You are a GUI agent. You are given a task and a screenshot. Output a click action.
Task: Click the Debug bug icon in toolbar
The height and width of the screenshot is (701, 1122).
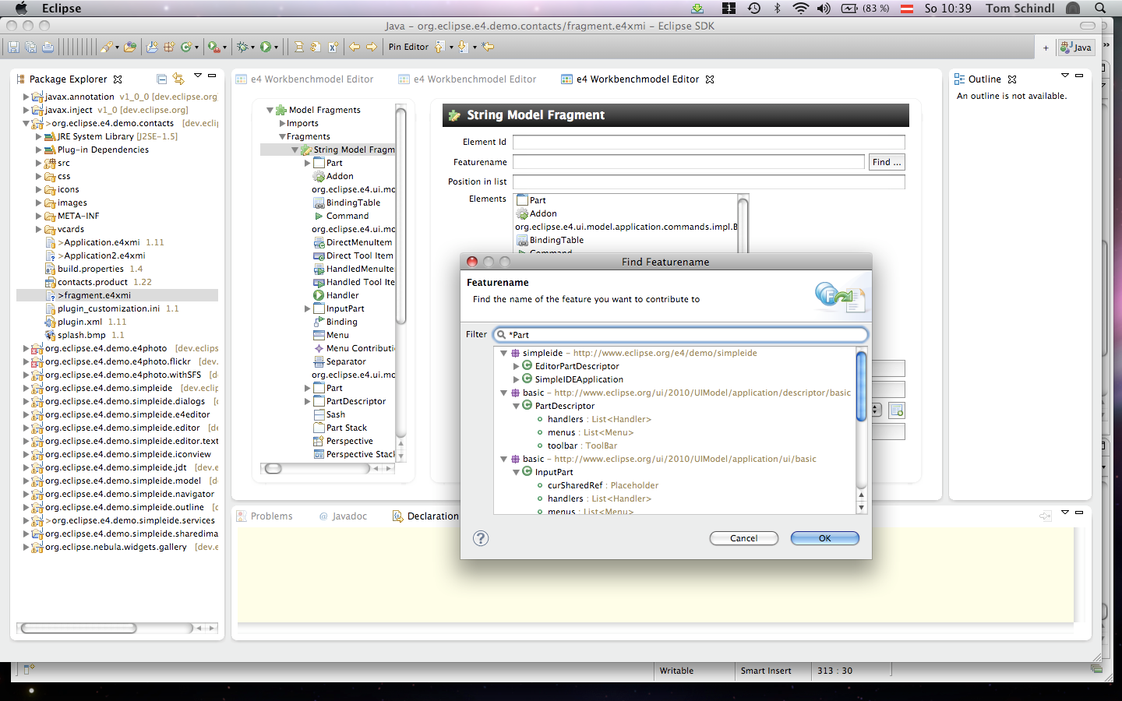coord(243,48)
